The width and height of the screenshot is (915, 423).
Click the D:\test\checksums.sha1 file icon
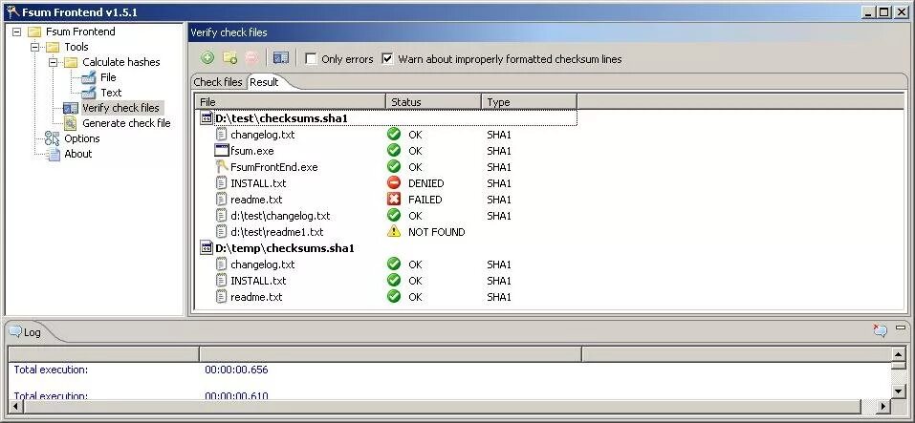coord(206,118)
